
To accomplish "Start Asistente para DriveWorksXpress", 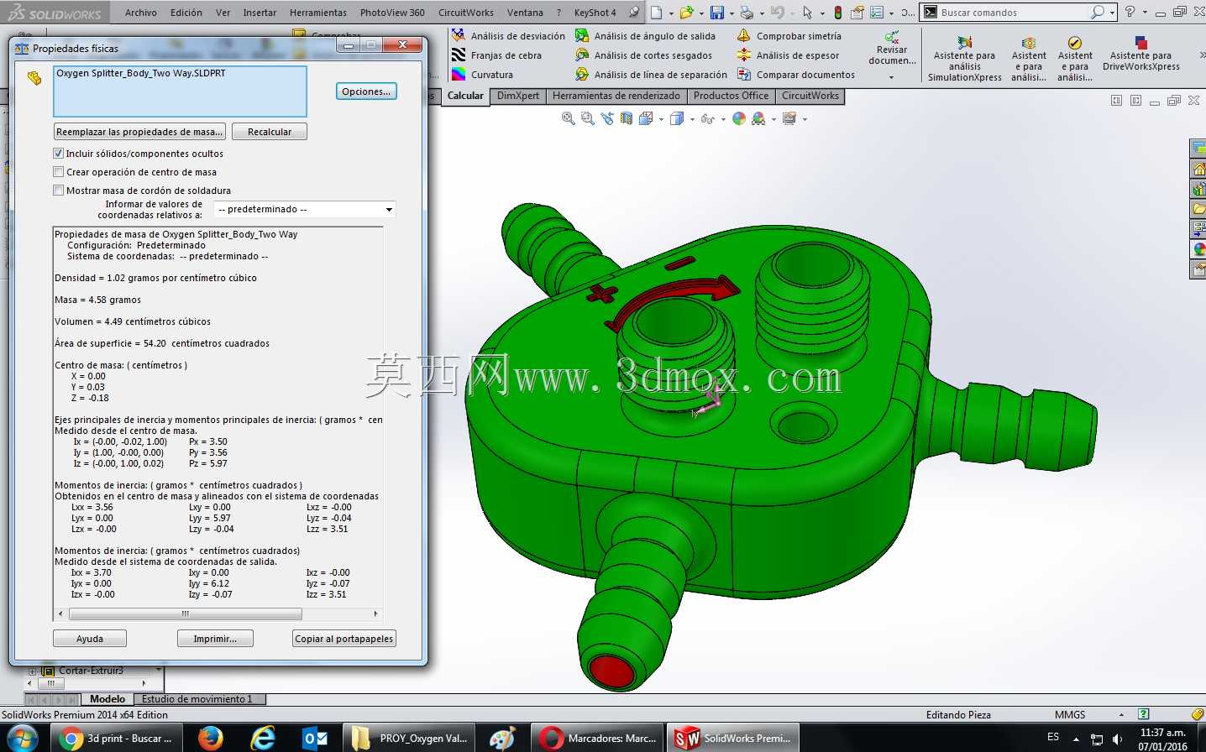I will [x=1140, y=54].
